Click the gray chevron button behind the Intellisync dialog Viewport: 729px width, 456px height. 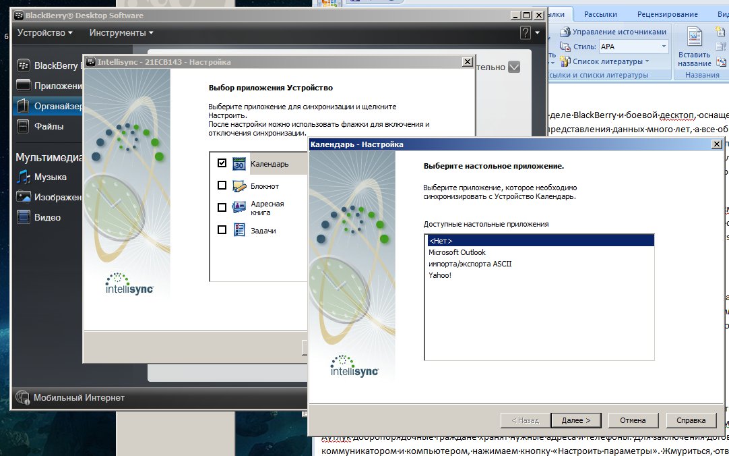[514, 67]
